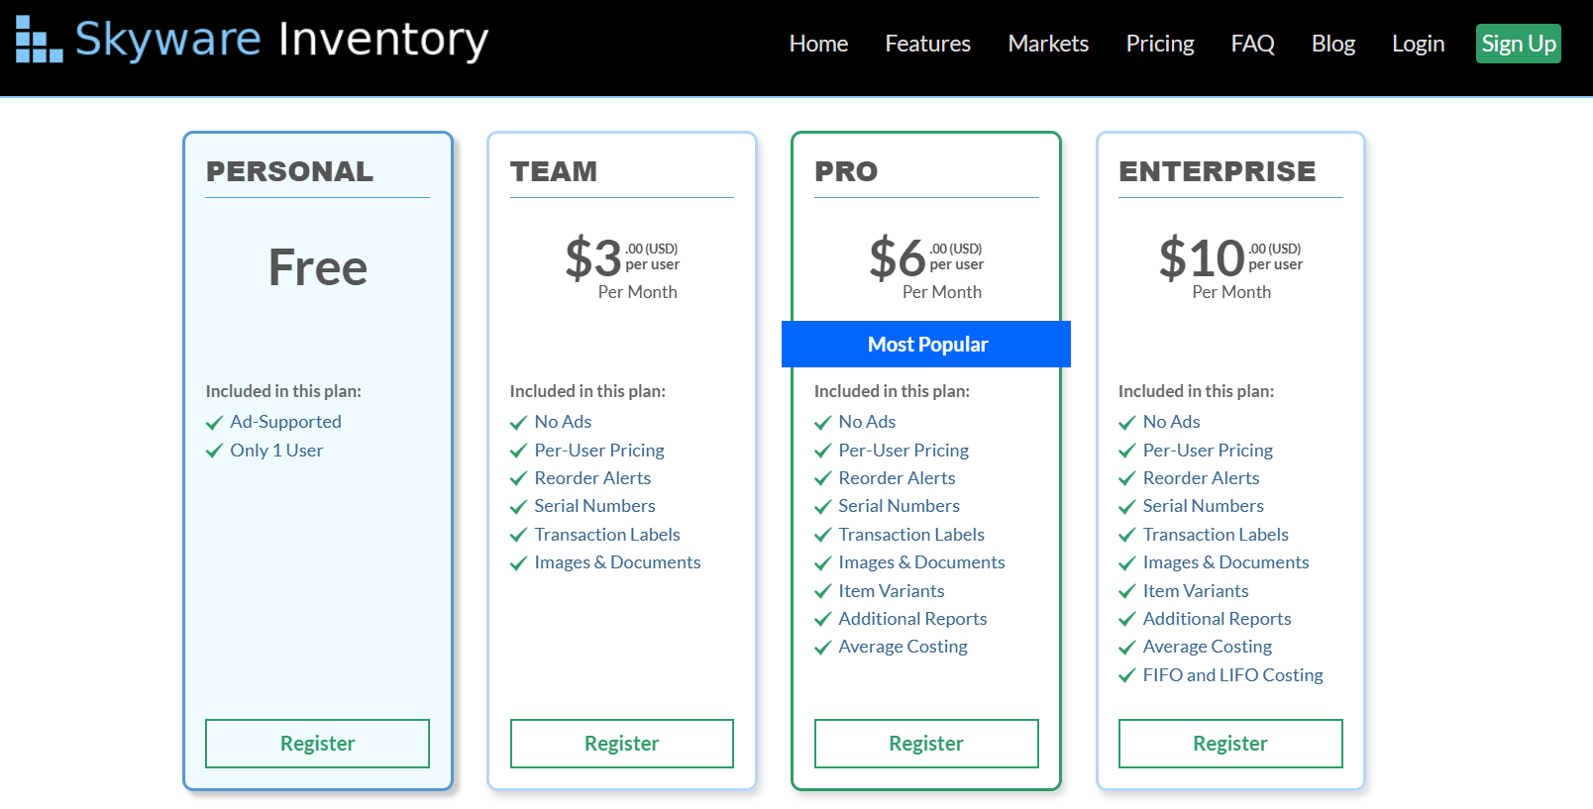The height and width of the screenshot is (809, 1593).
Task: Click Serial Numbers in Enterprise plan
Action: pyautogui.click(x=1203, y=506)
